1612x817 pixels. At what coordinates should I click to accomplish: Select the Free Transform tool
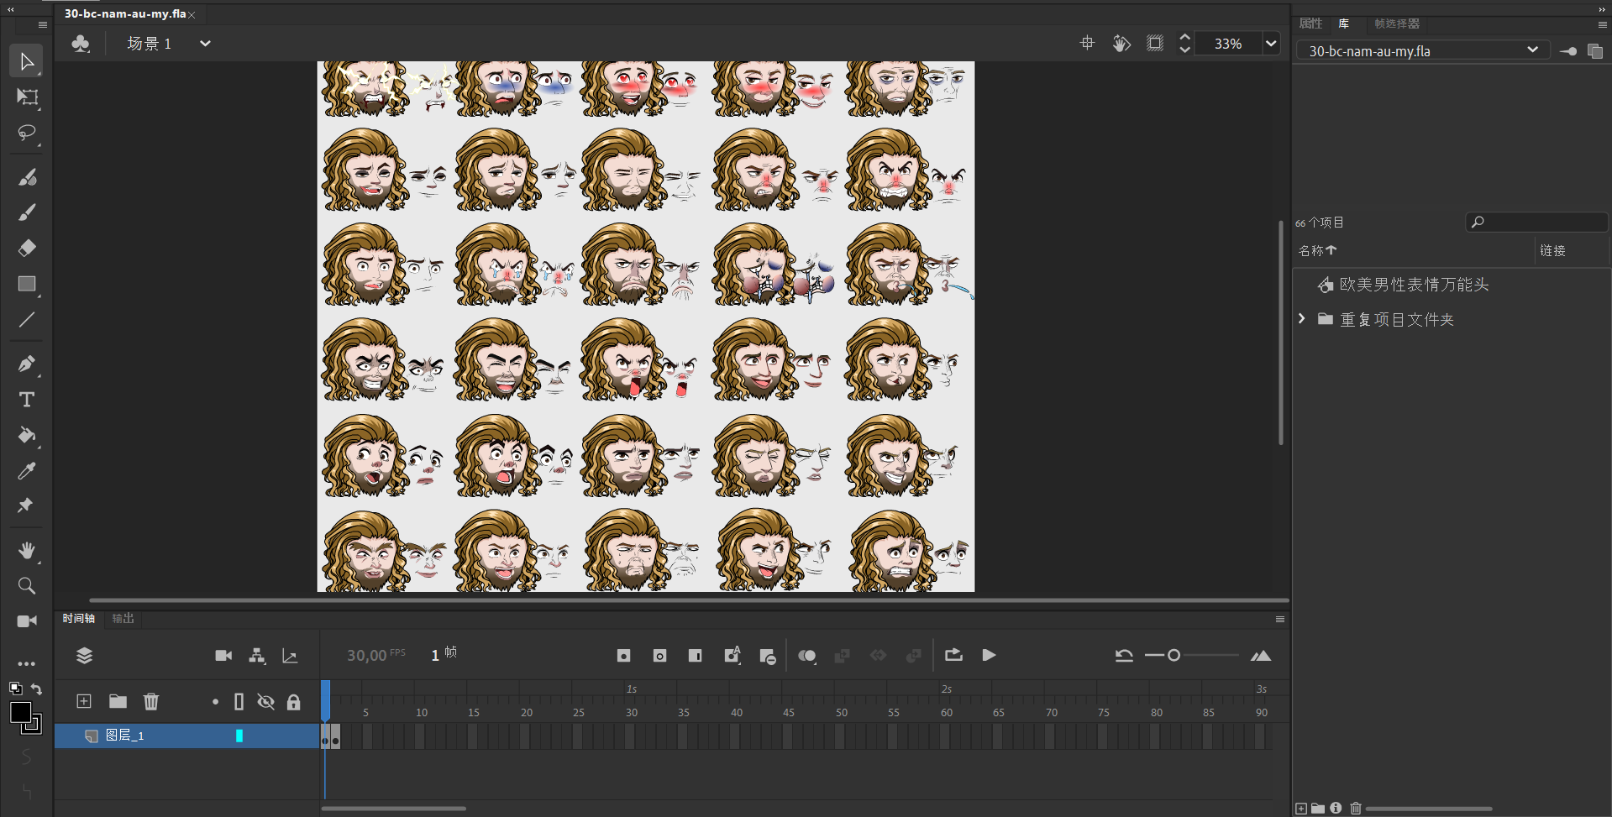tap(27, 97)
